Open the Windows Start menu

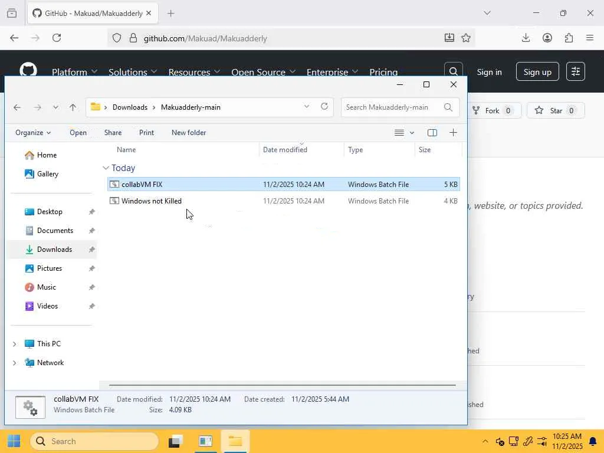click(x=14, y=441)
